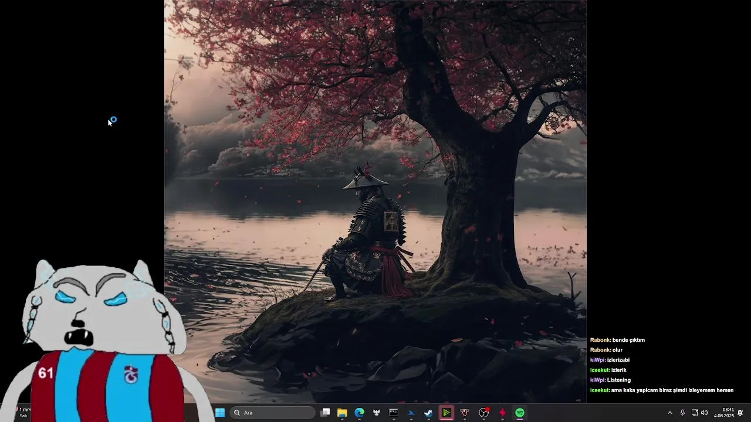Open File Explorer from the taskbar
Image resolution: width=751 pixels, height=422 pixels.
click(x=342, y=413)
